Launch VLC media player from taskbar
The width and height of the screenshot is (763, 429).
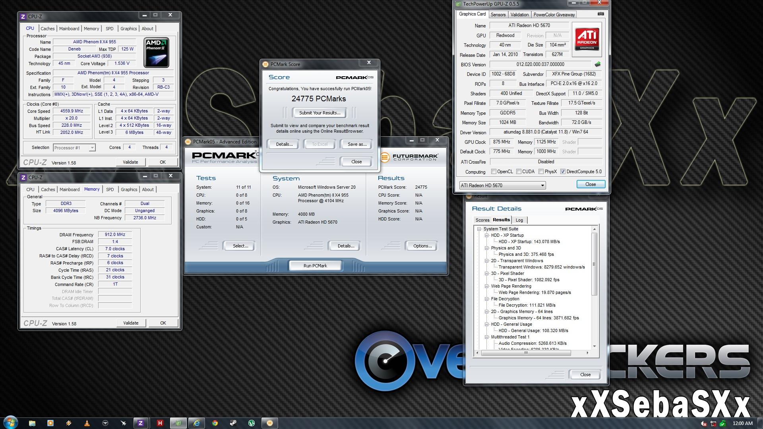(x=87, y=423)
